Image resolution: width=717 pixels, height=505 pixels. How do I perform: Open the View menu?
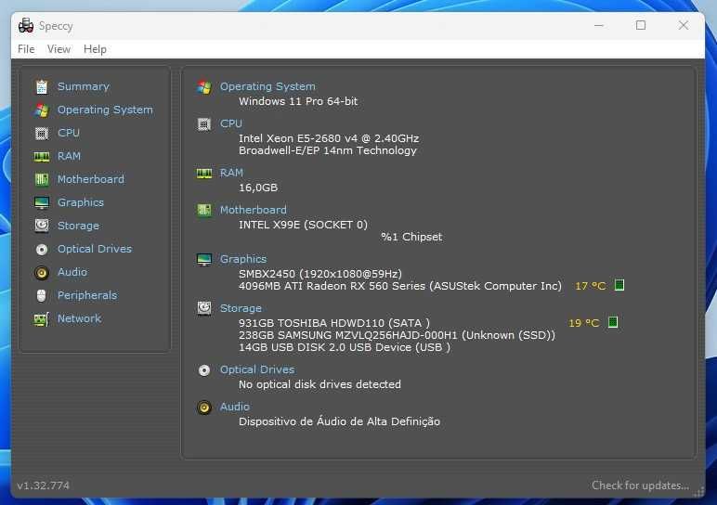(59, 49)
